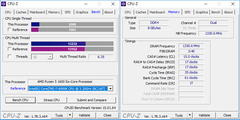Open Graphics tab in Bench window
240x120 pixels.
(x=82, y=12)
